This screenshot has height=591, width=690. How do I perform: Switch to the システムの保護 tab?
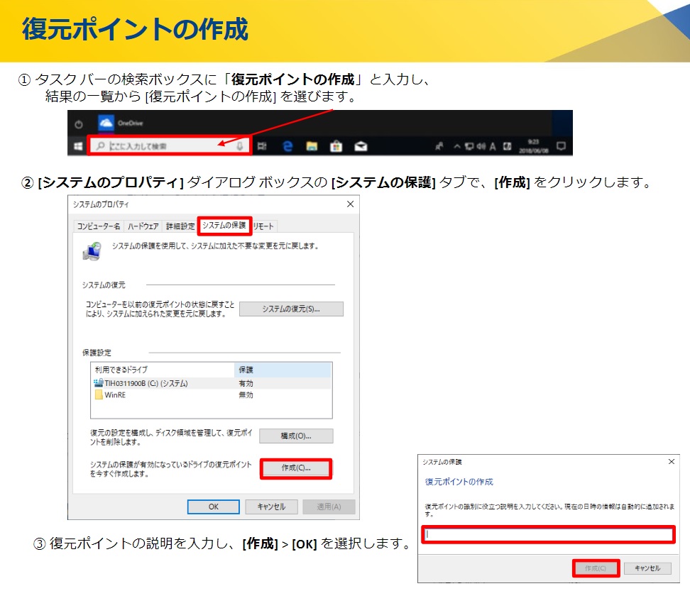[224, 226]
